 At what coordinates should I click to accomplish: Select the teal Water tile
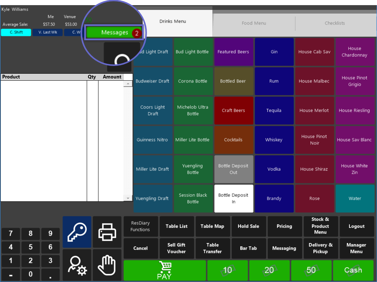(355, 198)
